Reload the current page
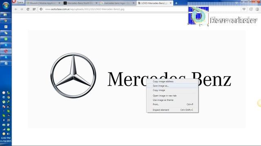Image resolution: width=261 pixels, height=146 pixels. pos(28,9)
